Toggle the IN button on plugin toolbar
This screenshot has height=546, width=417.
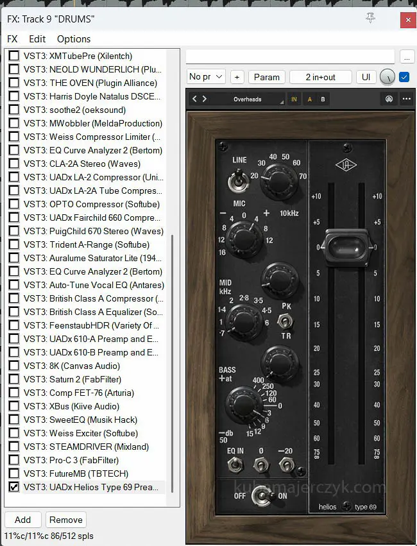coord(294,99)
